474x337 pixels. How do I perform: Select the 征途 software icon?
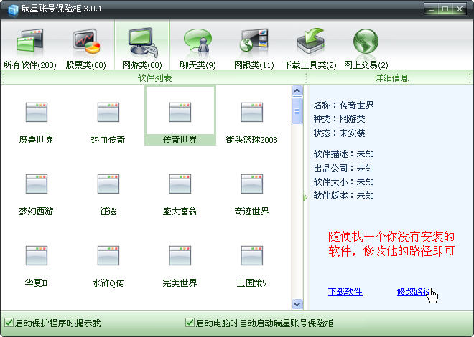[108, 184]
